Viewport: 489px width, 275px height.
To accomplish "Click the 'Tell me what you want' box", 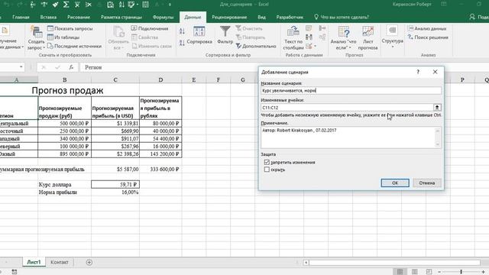I will pyautogui.click(x=342, y=17).
